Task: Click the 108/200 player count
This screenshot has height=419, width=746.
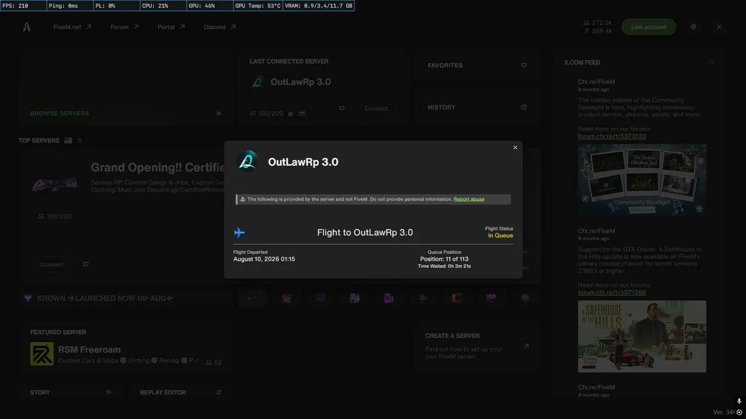Action: [54, 216]
